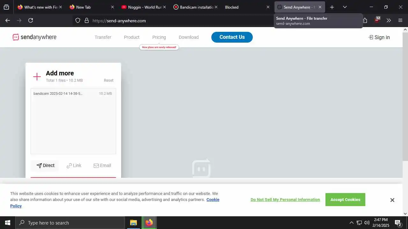Select the Link transfer option
This screenshot has height=229, width=408.
tap(74, 165)
